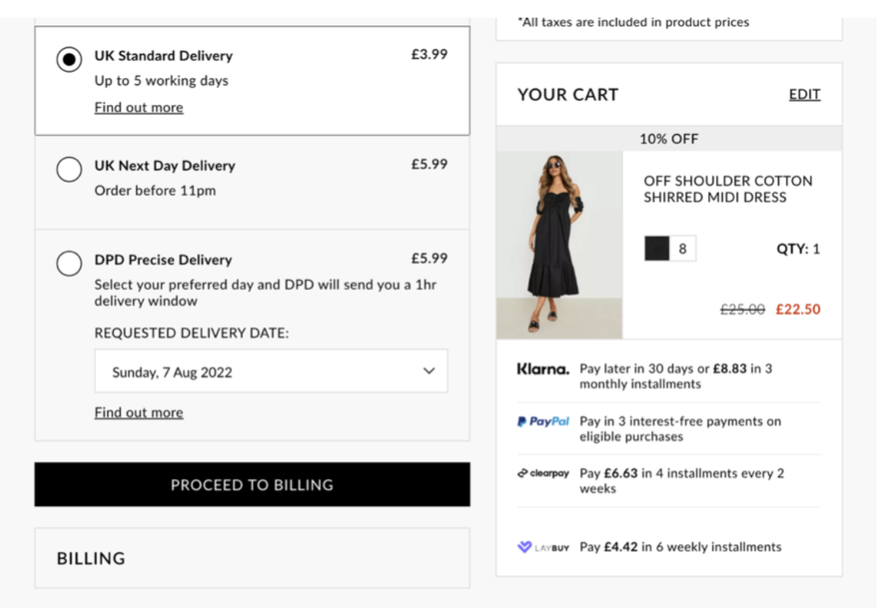
Task: Choose UK Next Day Delivery option
Action: (x=69, y=170)
